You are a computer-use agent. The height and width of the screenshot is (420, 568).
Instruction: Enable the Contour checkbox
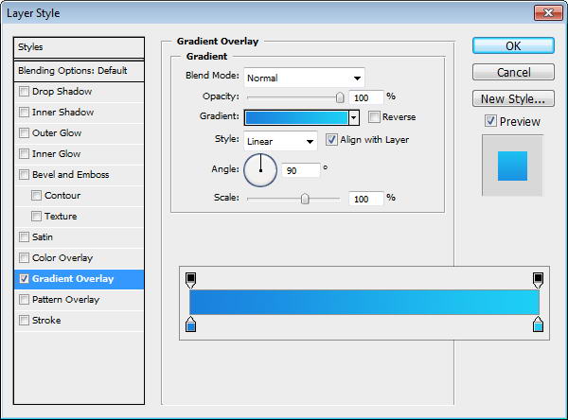click(36, 196)
